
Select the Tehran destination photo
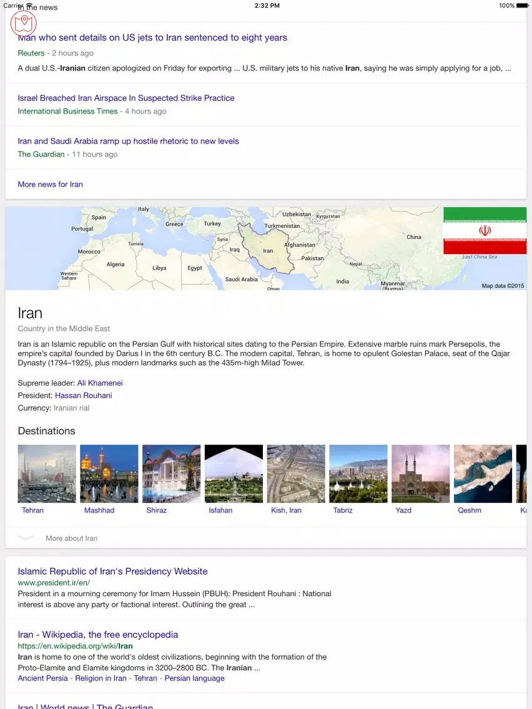(x=47, y=474)
